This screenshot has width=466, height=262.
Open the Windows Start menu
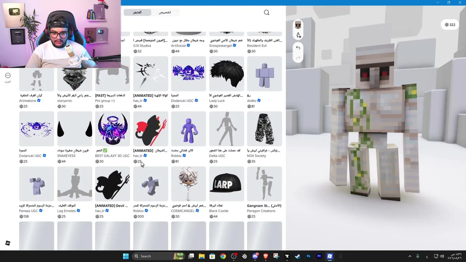click(x=126, y=256)
